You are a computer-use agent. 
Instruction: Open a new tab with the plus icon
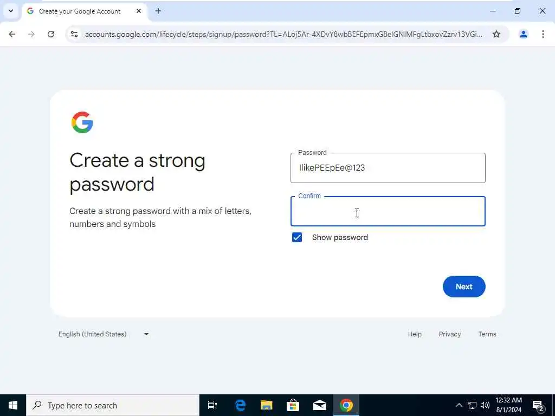click(158, 11)
